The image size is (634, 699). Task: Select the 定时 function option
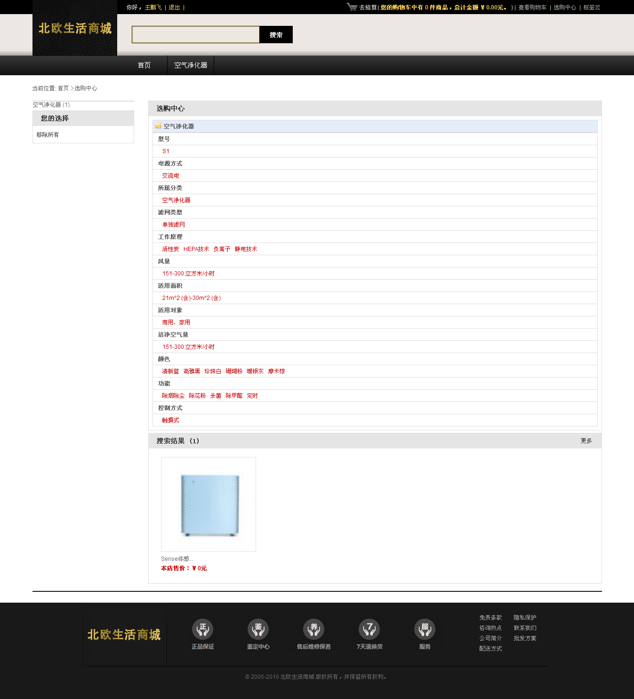point(252,395)
